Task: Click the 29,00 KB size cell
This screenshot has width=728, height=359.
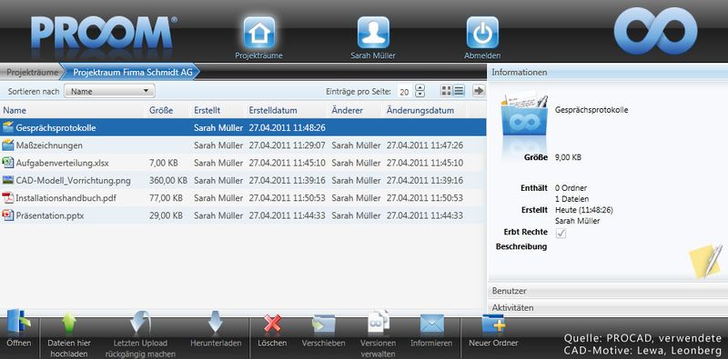Action: click(x=167, y=215)
